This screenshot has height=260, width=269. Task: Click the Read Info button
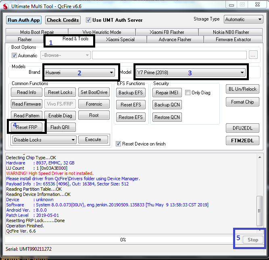click(27, 92)
